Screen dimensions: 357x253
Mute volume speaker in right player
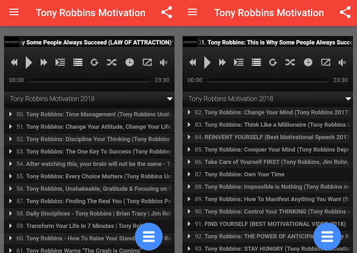click(342, 62)
